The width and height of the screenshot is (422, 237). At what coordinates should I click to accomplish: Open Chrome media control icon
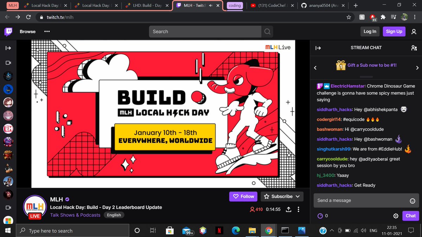point(394,17)
